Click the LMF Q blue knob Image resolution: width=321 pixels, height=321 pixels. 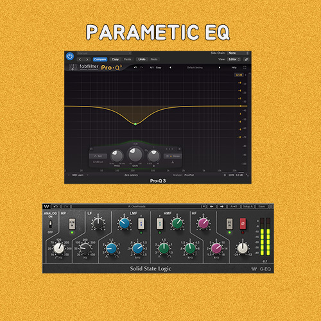(111, 248)
